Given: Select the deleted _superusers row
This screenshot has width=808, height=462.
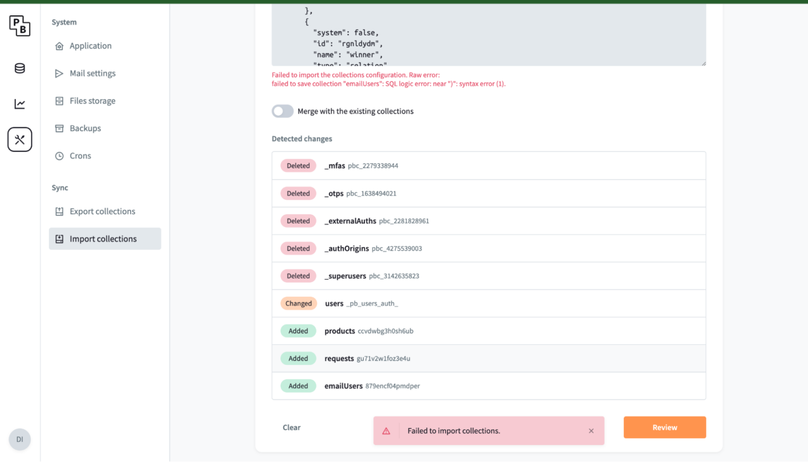Looking at the screenshot, I should point(489,276).
